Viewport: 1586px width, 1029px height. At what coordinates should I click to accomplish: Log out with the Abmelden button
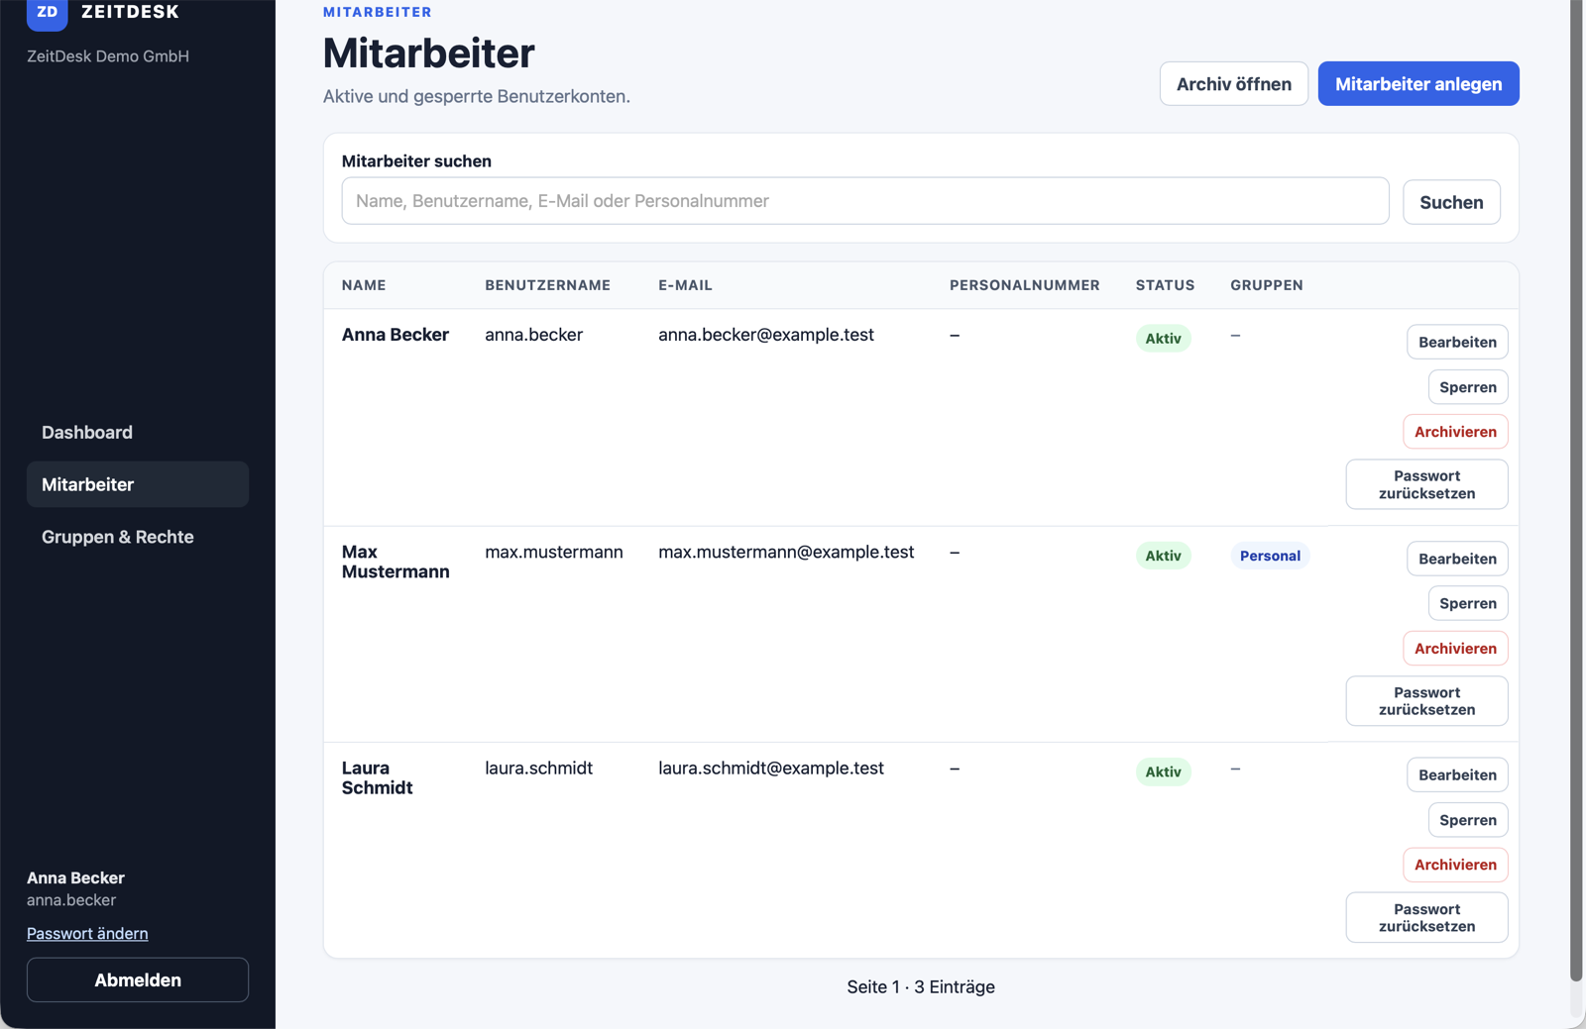[138, 979]
